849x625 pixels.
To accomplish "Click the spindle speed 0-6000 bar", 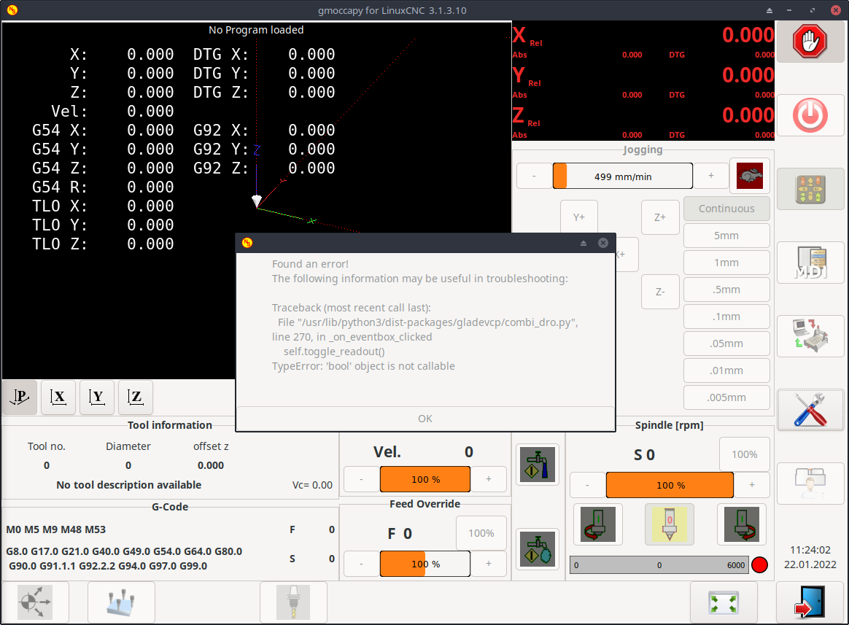I will click(659, 565).
